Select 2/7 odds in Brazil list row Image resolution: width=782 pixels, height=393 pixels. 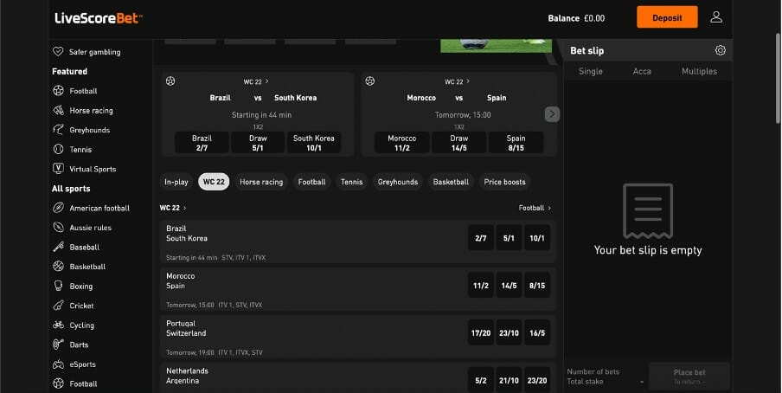(481, 238)
